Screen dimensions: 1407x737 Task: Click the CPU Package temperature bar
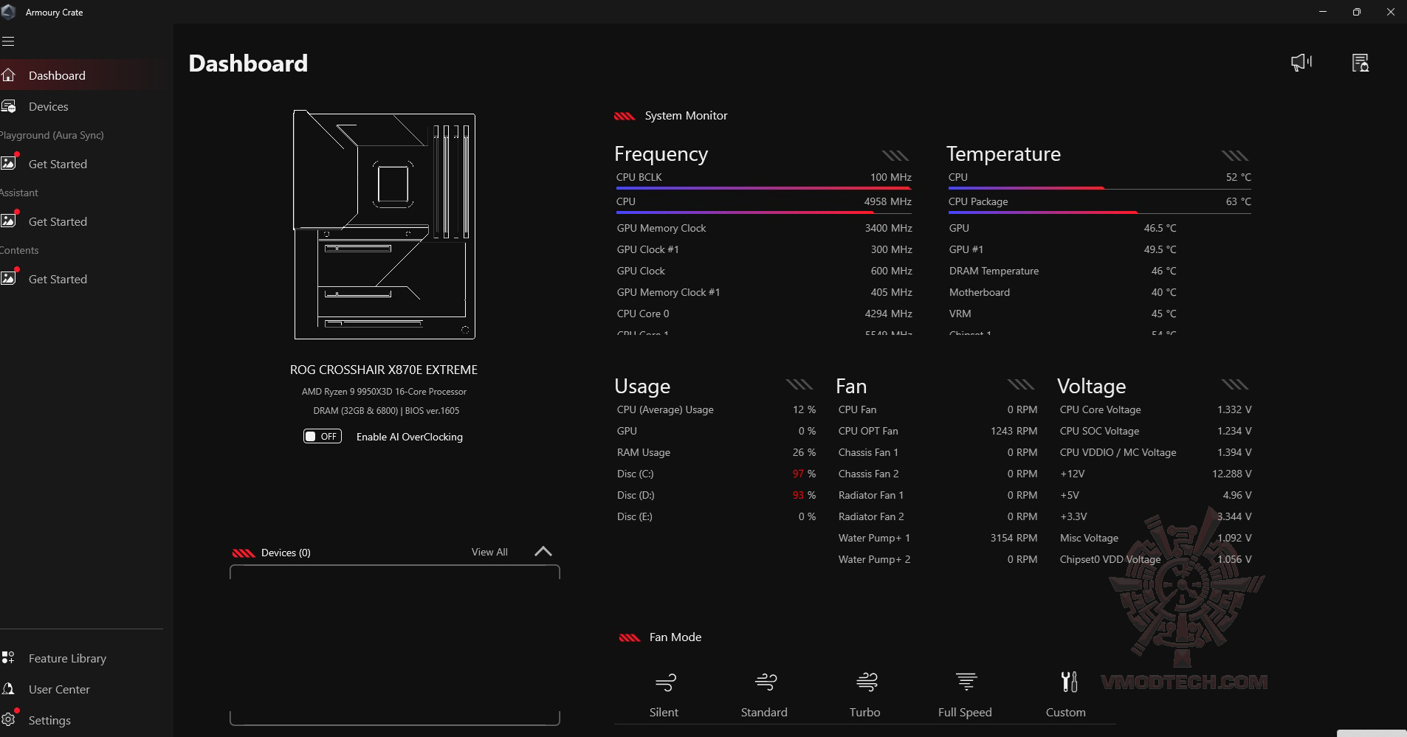pos(1099,212)
